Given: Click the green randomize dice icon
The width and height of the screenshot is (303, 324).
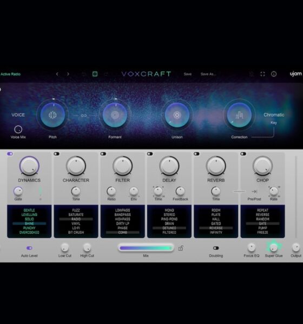Looking at the screenshot, I should [95, 74].
